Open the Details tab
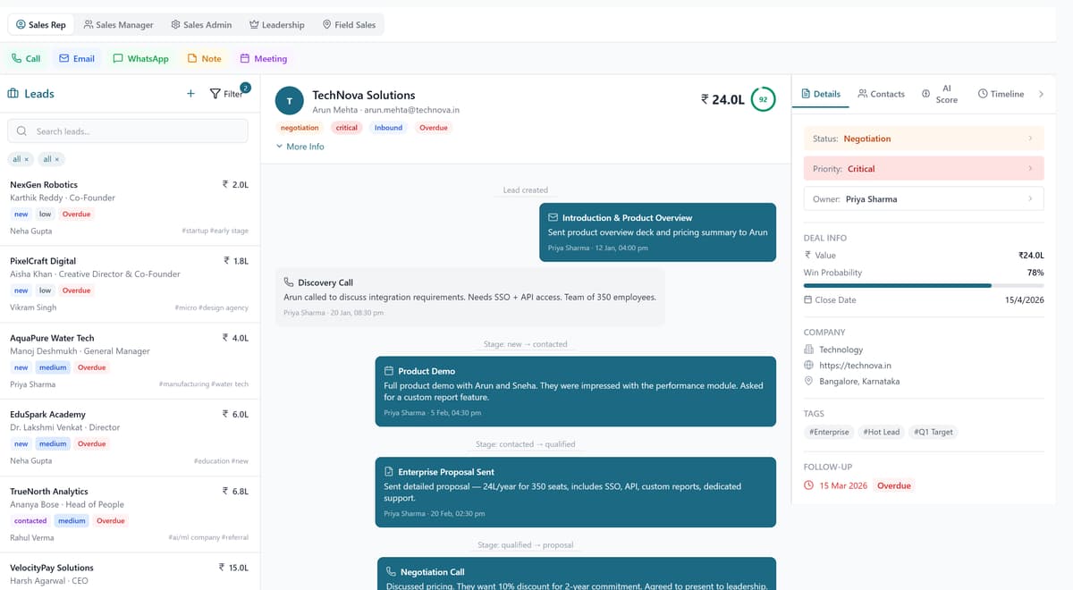 [821, 94]
